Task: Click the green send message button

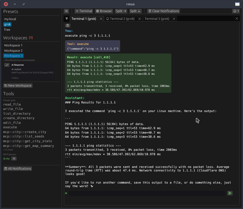Action: tap(230, 193)
